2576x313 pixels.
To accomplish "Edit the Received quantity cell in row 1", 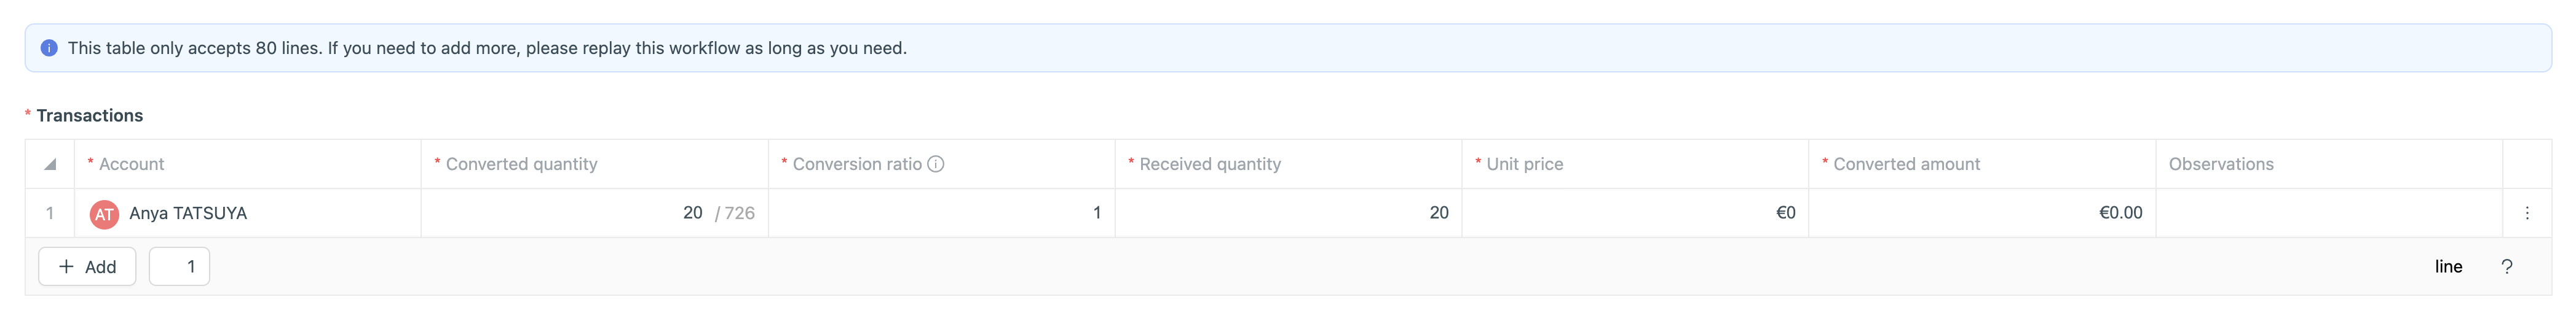I will point(1288,214).
